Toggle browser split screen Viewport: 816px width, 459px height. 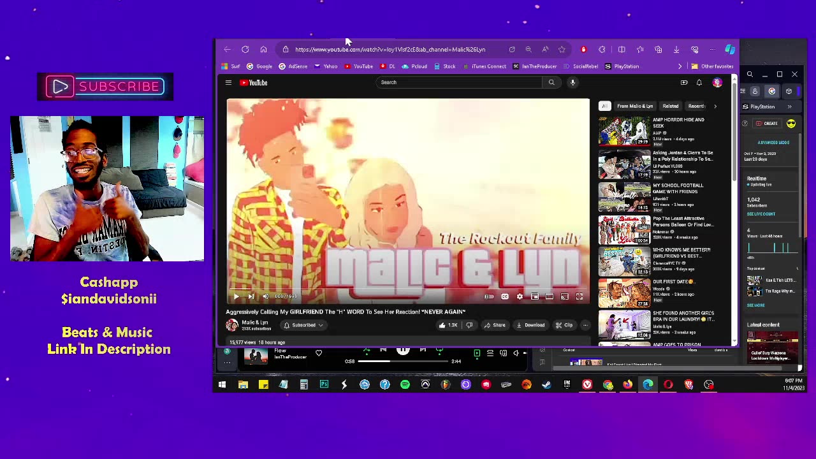pyautogui.click(x=622, y=49)
